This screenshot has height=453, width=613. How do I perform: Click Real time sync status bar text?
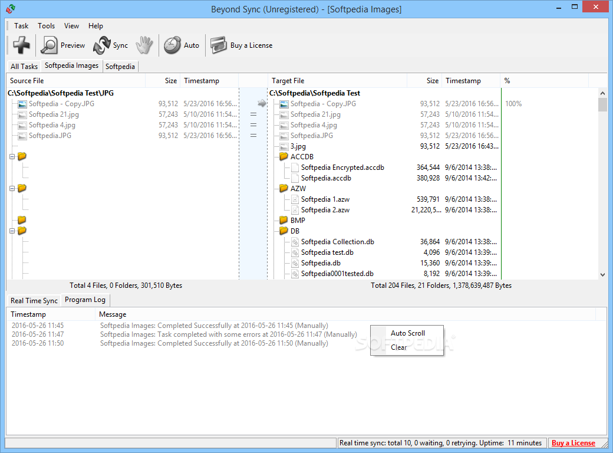(440, 443)
